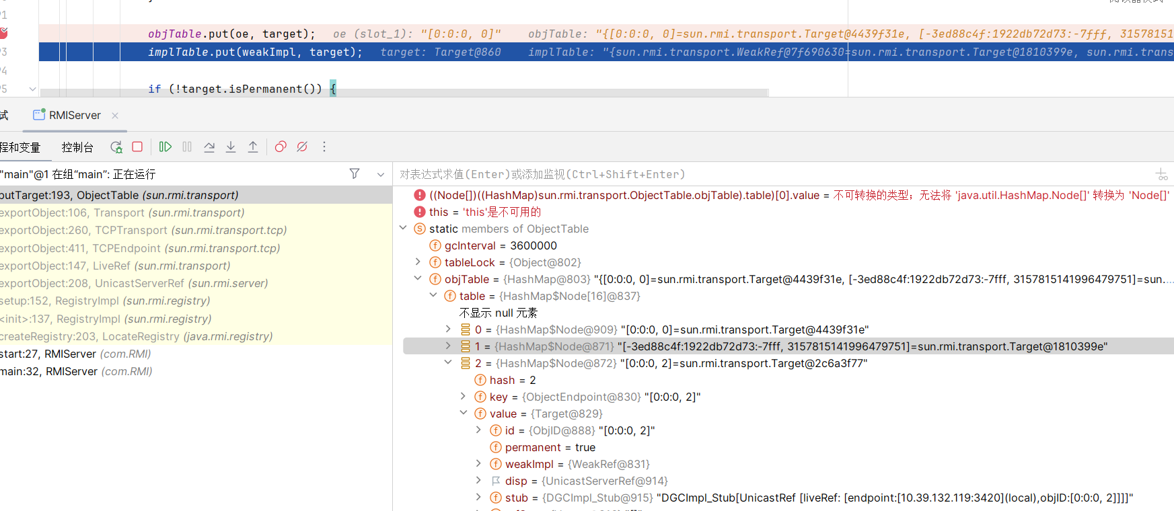
Task: Select the <init>:137, RegistryImpl frame
Action: click(196, 319)
